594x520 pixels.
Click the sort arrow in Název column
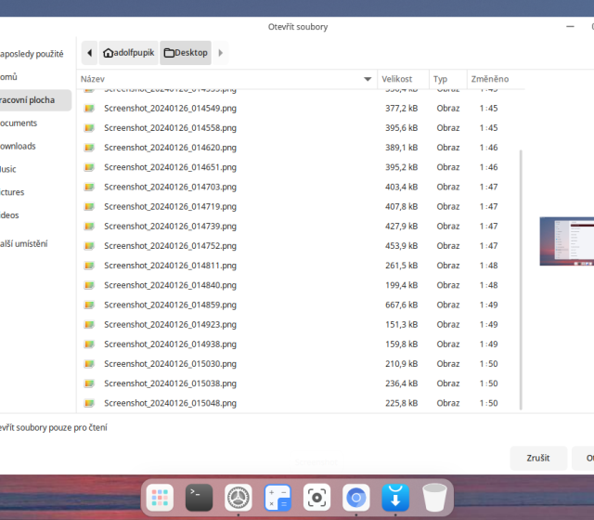tap(368, 80)
